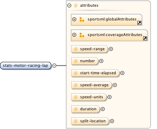Follow coverageAttributes reference arrow icon

click(145, 38)
